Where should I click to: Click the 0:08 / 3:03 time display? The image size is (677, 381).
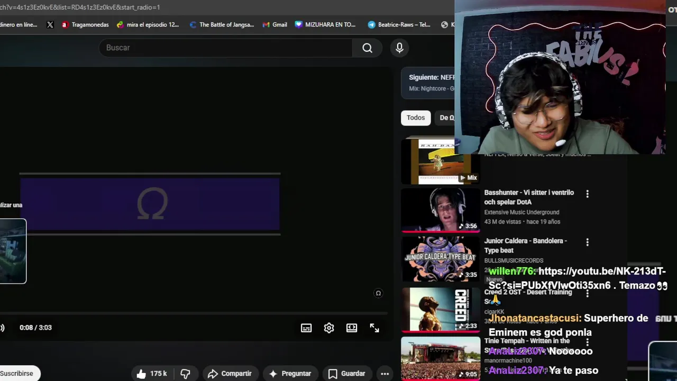click(x=35, y=328)
